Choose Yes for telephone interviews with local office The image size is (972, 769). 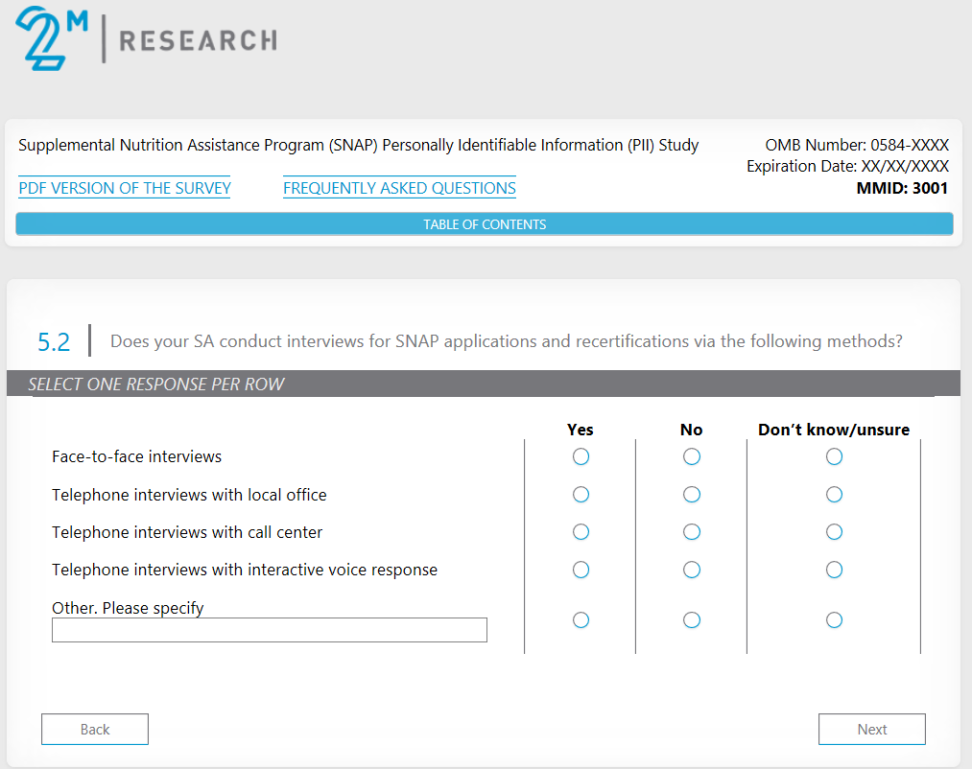tap(581, 495)
